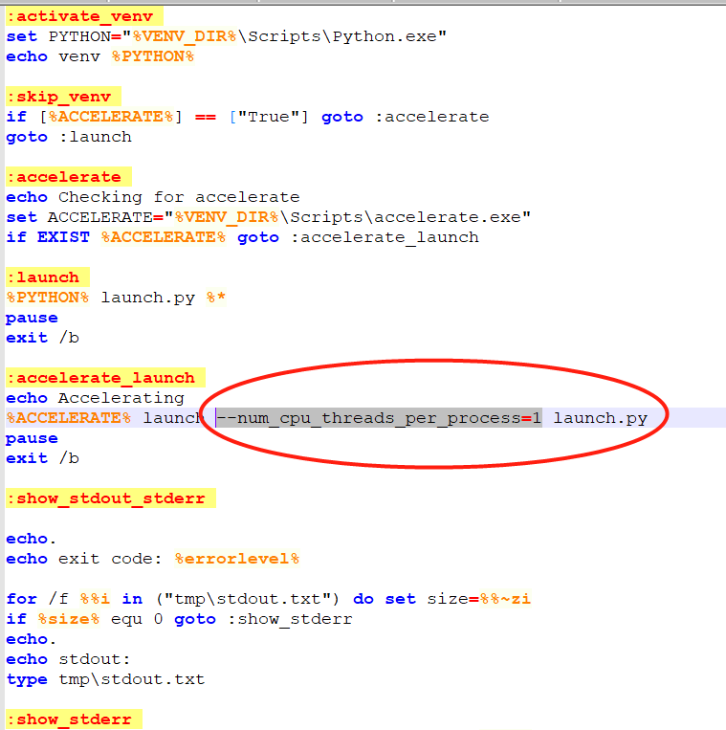Click the :accelerate_launch label
Image resolution: width=726 pixels, height=730 pixels.
[x=104, y=378]
